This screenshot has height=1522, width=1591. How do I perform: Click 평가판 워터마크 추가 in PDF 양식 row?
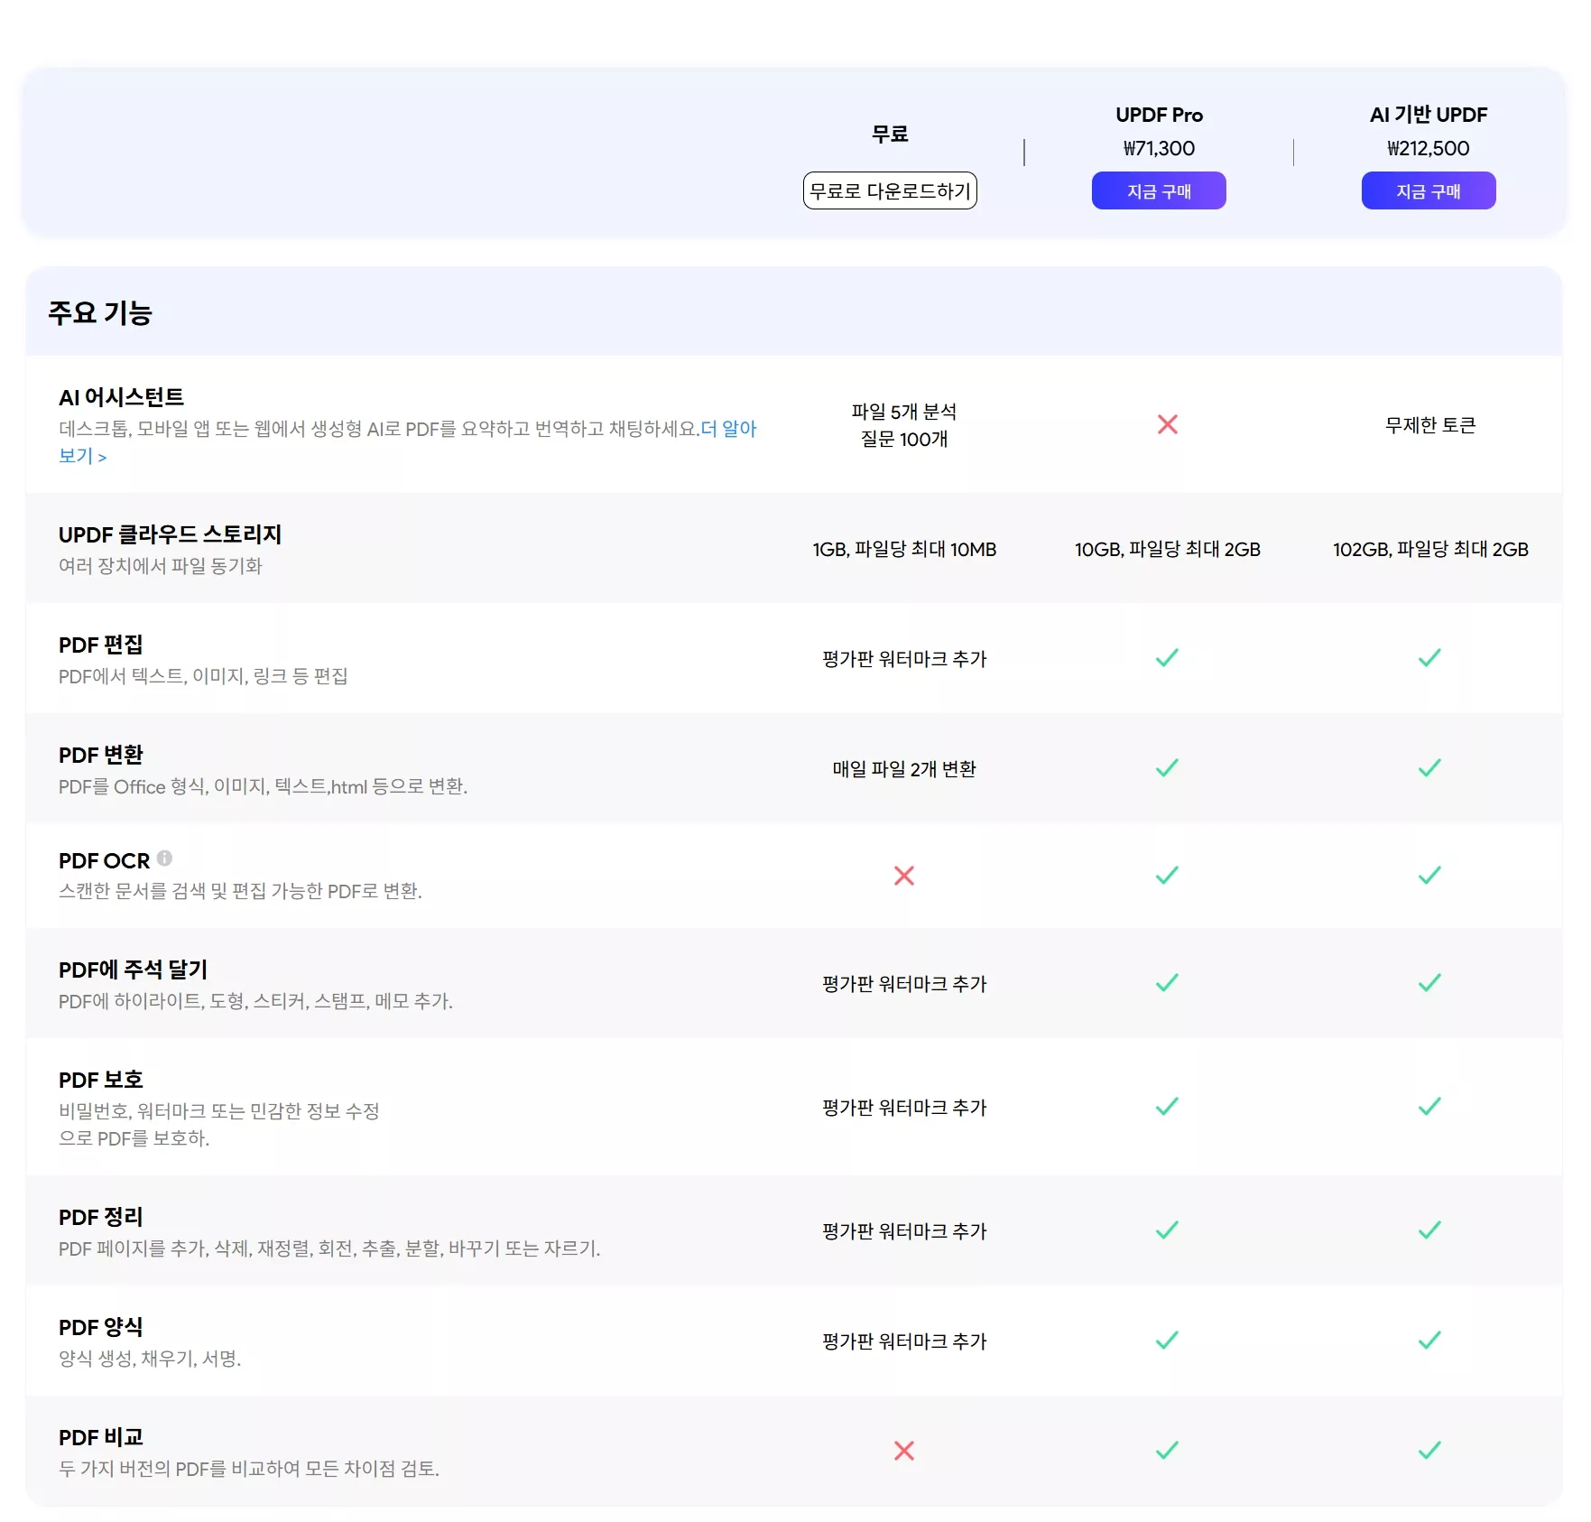pos(904,1341)
